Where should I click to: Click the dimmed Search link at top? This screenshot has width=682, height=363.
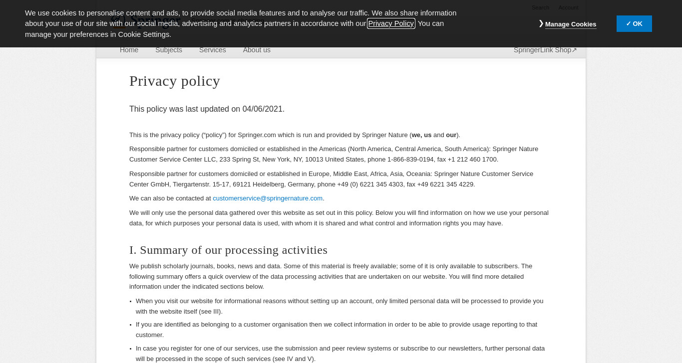coord(540,7)
